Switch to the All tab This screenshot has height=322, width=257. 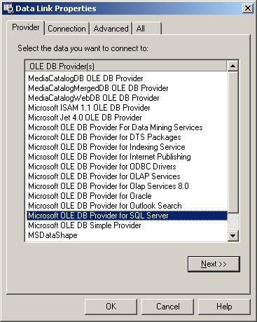(x=147, y=29)
